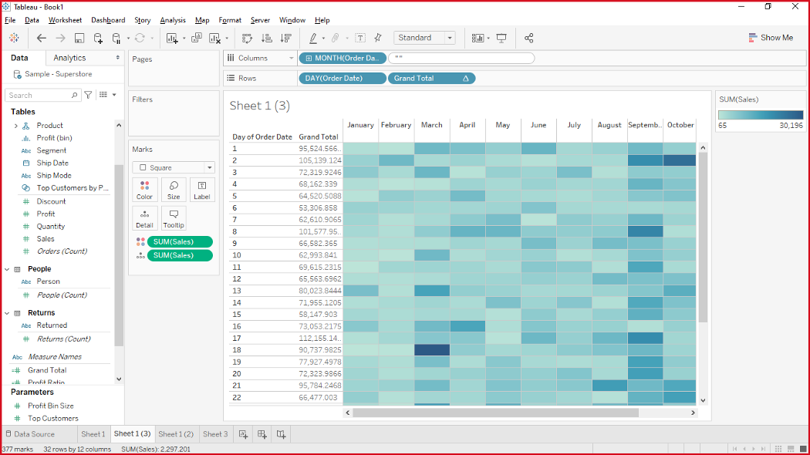Click the Tableau start page logo icon
This screenshot has height=455, width=810.
coord(14,38)
